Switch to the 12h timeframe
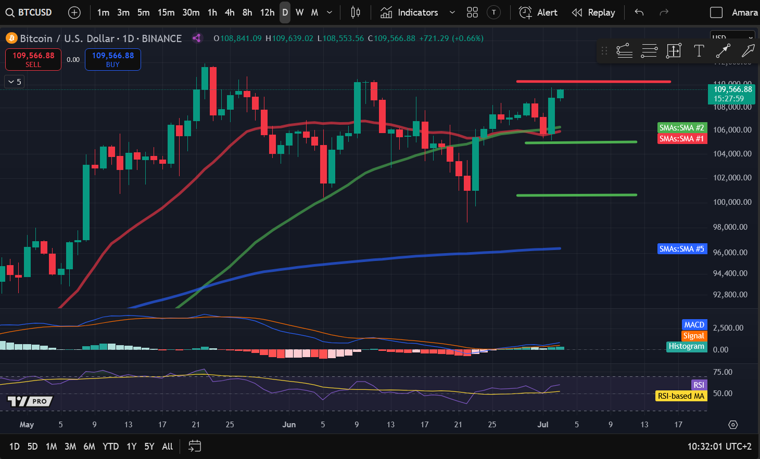Image resolution: width=760 pixels, height=459 pixels. (267, 12)
